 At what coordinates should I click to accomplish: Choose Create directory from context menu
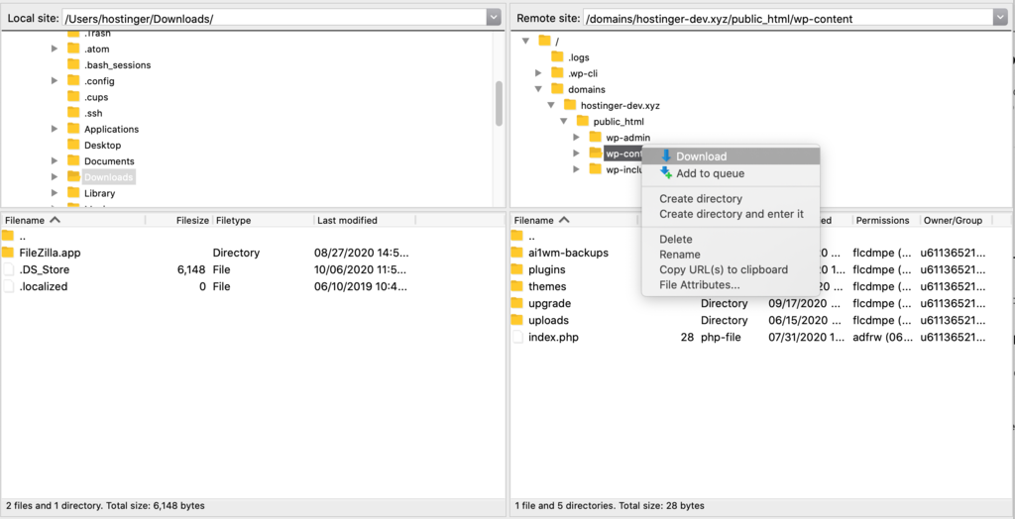(x=700, y=199)
